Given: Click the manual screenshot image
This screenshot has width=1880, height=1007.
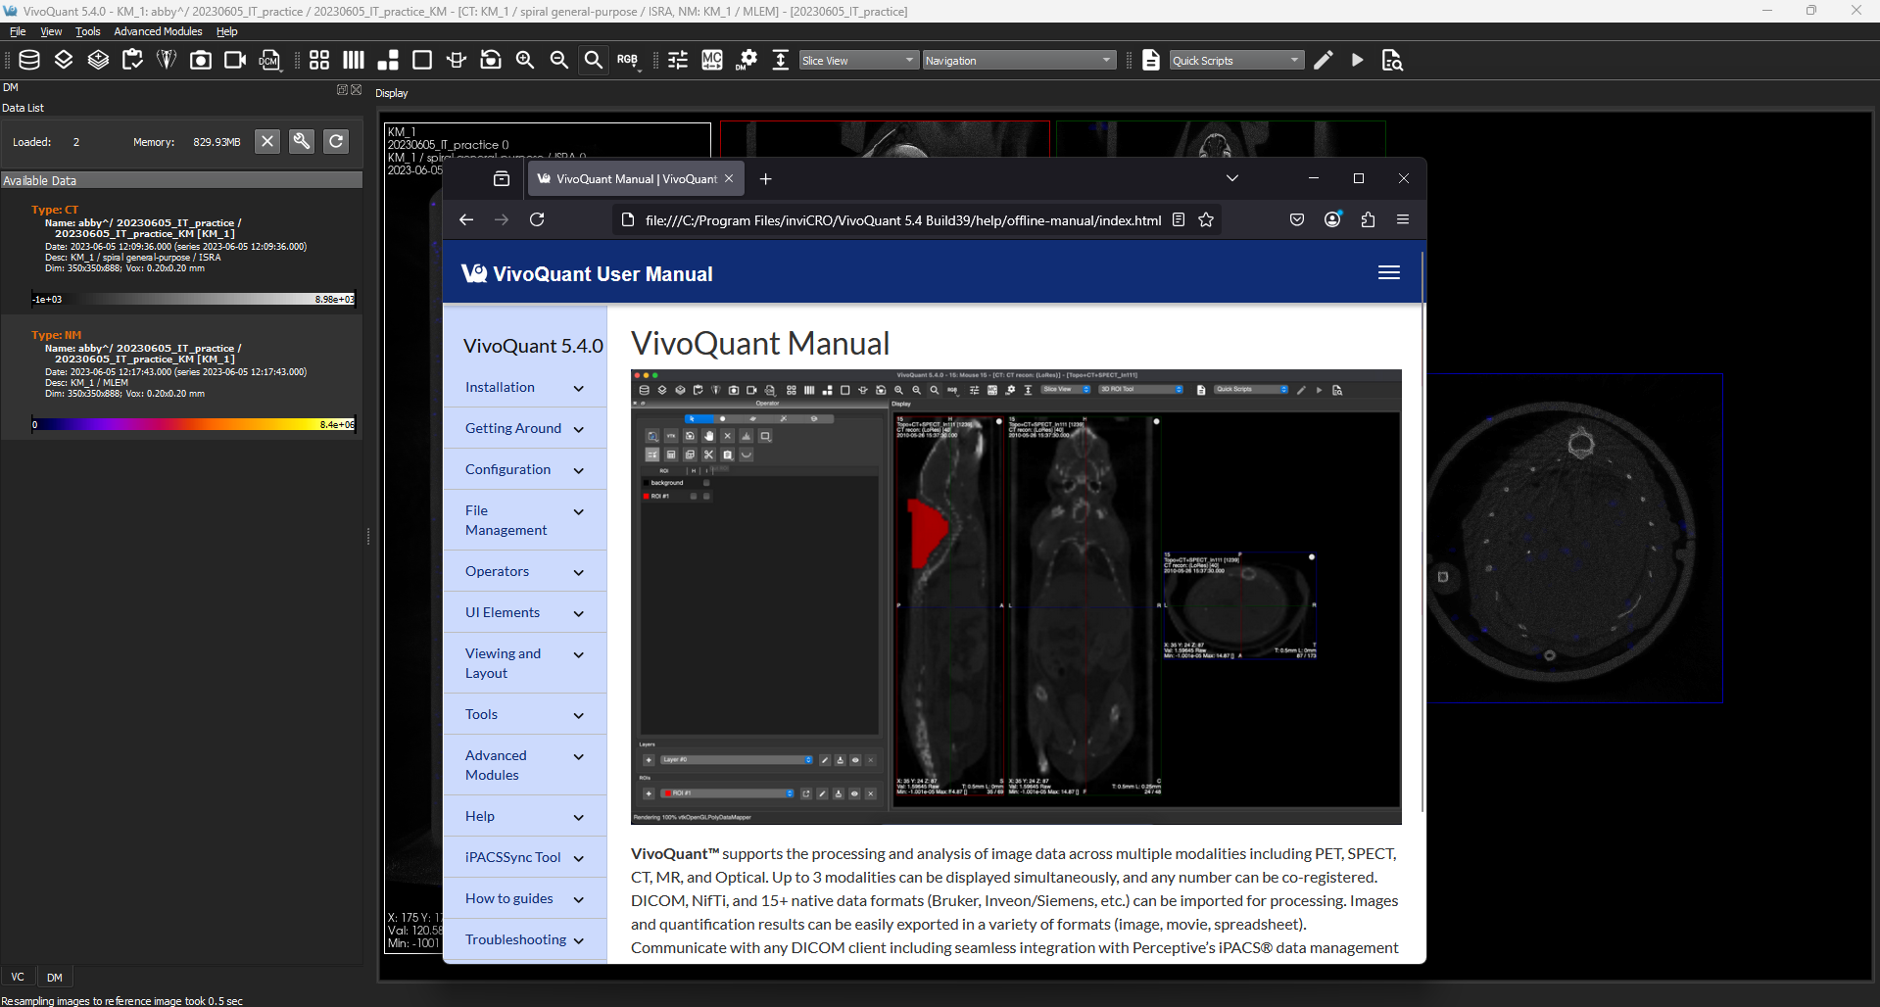Looking at the screenshot, I should point(1016,597).
